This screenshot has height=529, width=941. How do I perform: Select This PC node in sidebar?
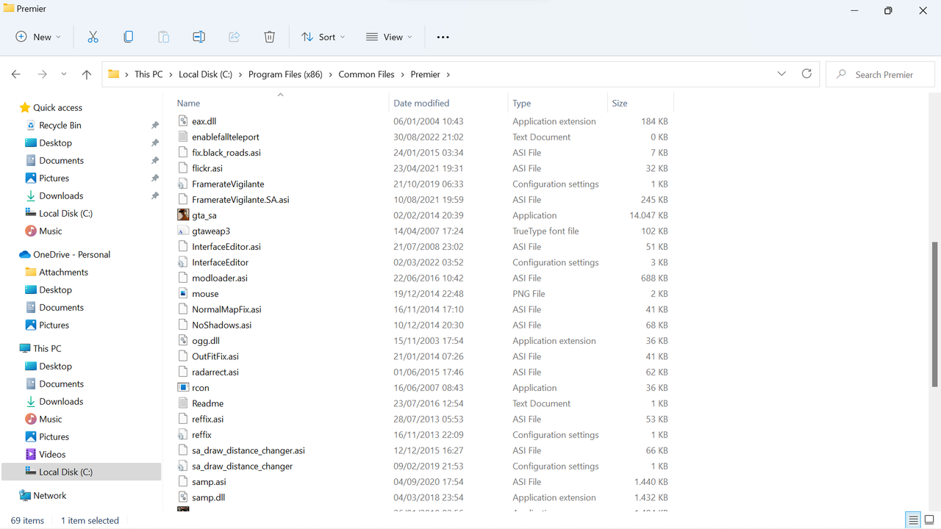[46, 349]
